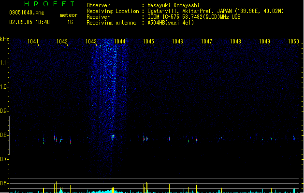Click the 1043 time axis tick
The image size is (304, 193).
[91, 41]
